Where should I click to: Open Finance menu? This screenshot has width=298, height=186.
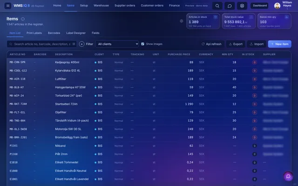[174, 6]
